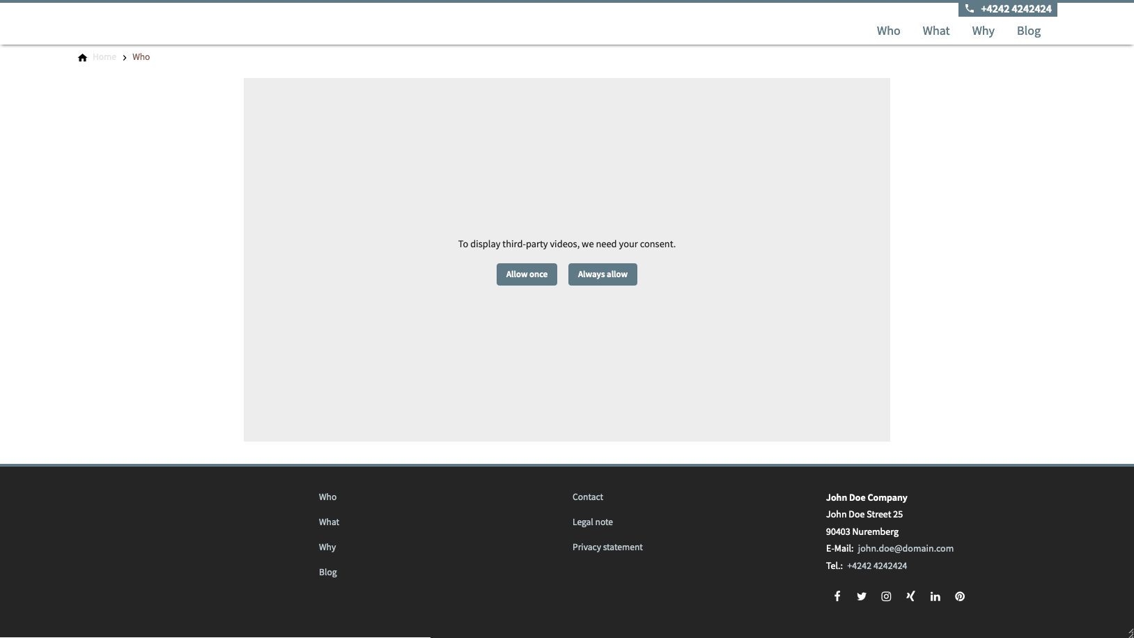Open the LinkedIn social icon

tap(935, 596)
